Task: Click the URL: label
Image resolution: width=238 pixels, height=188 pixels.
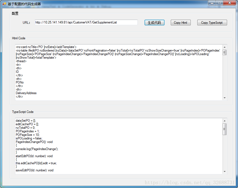Action: [27, 23]
